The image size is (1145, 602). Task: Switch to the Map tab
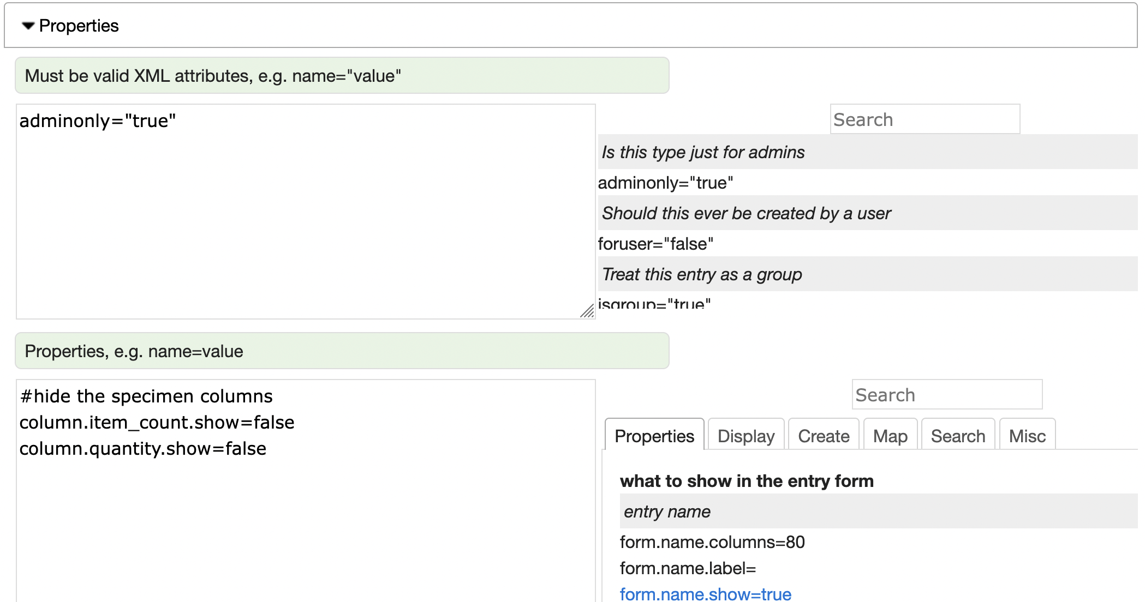coord(890,436)
